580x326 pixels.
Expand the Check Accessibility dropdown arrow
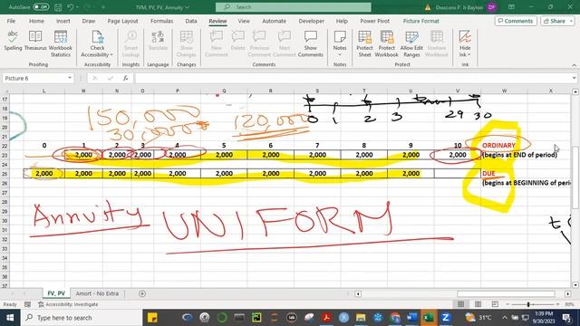point(111,54)
